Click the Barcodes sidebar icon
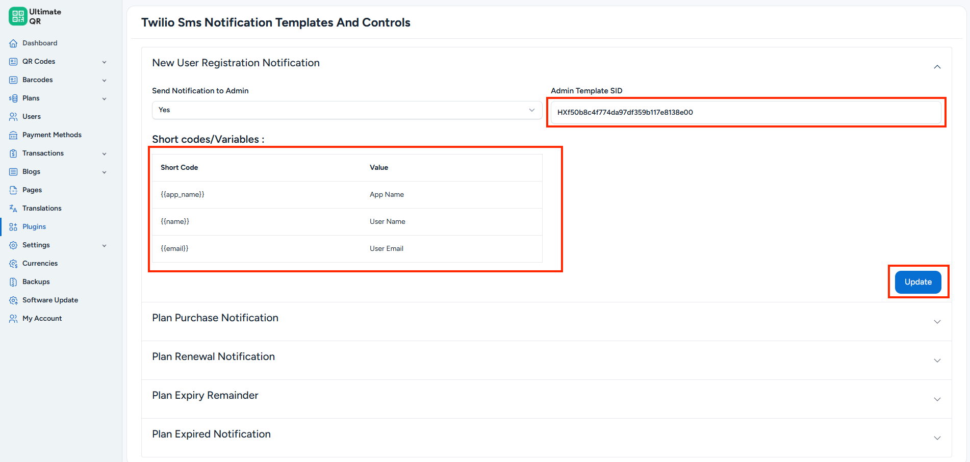 click(13, 80)
